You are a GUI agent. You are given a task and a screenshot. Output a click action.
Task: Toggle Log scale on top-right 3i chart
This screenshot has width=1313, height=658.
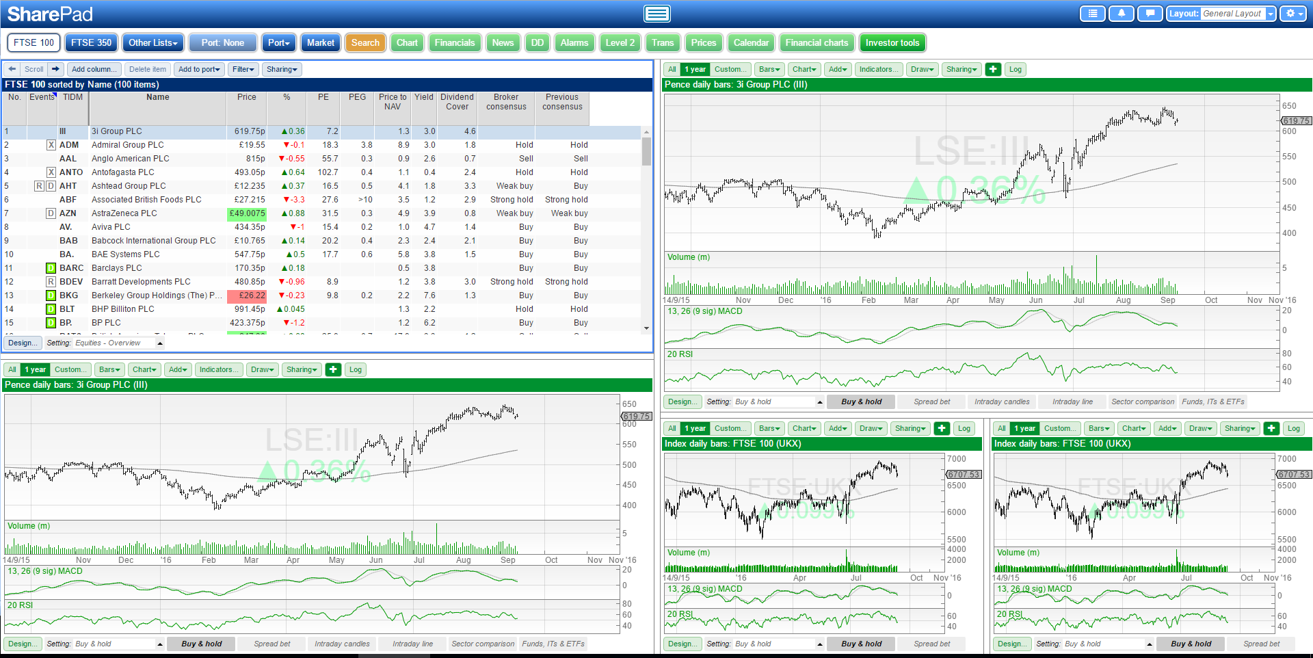[1016, 69]
